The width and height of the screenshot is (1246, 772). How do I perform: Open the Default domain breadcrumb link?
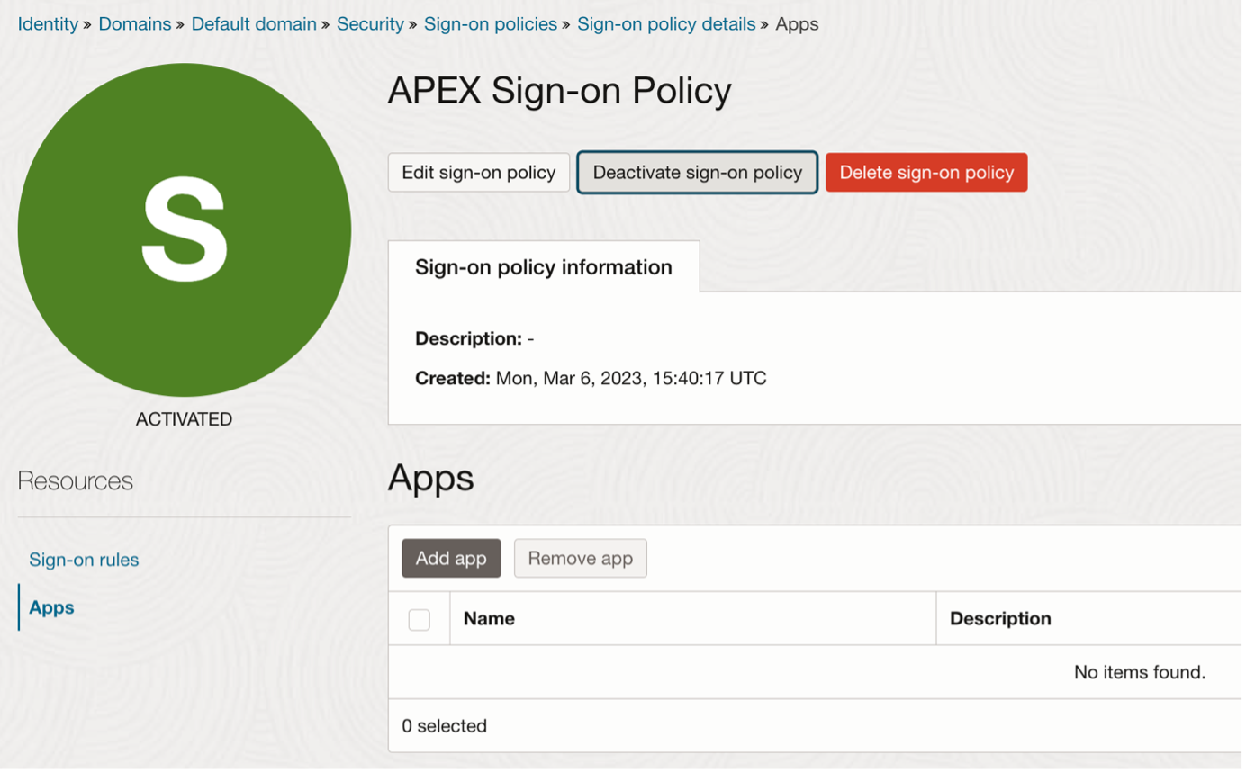coord(254,24)
